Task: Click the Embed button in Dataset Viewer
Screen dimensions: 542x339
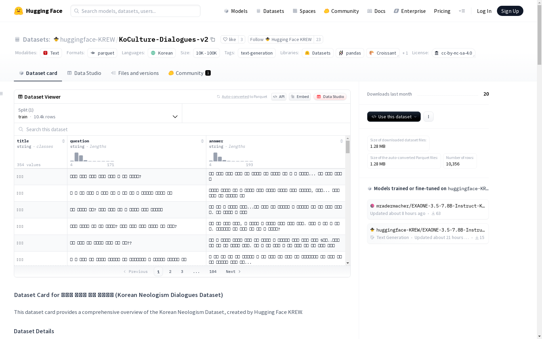Action: tap(300, 97)
